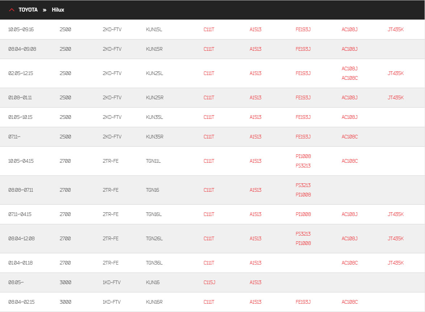The height and width of the screenshot is (312, 425).
Task: Collapse the Toyota Hilux section chevron
Action: 11,10
